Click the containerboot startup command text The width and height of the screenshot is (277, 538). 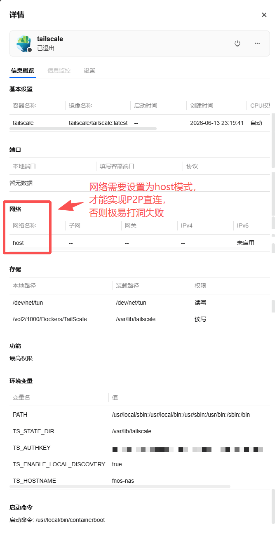point(70,520)
